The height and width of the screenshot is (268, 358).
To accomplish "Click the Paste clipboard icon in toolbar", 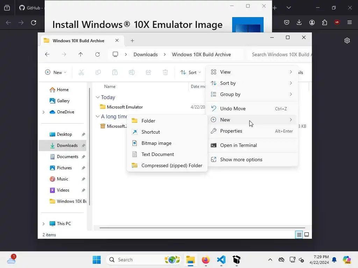I will 115,73.
